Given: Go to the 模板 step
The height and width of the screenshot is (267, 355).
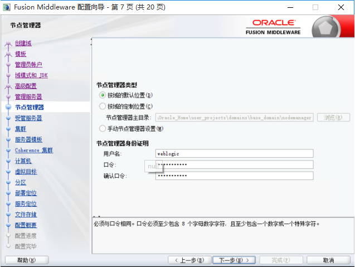Looking at the screenshot, I should 21,54.
